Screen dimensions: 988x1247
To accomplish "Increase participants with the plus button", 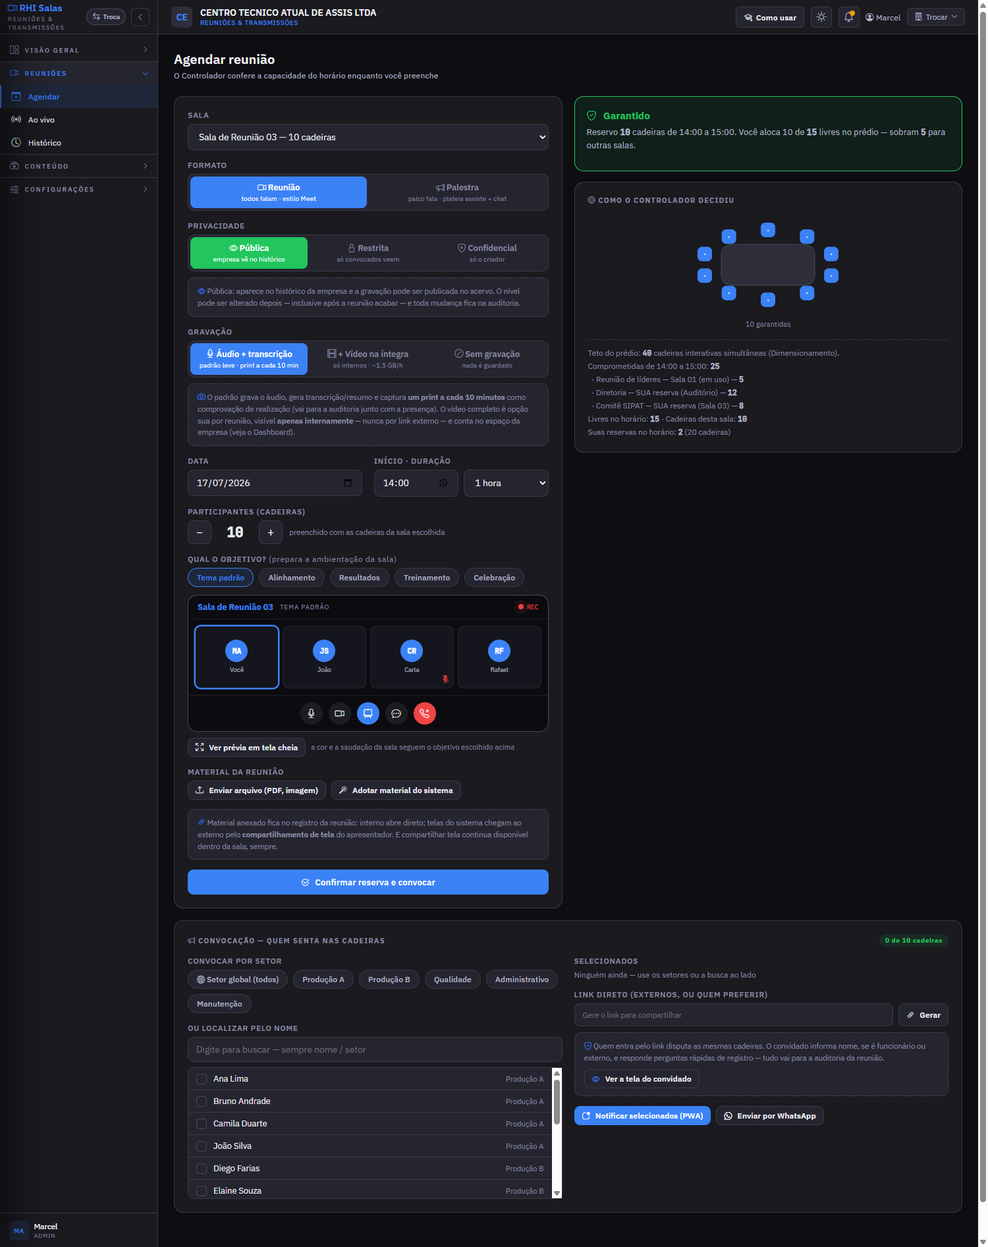I will click(x=271, y=532).
